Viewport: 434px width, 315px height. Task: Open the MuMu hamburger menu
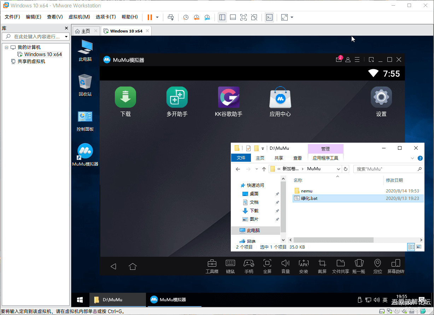(x=357, y=60)
